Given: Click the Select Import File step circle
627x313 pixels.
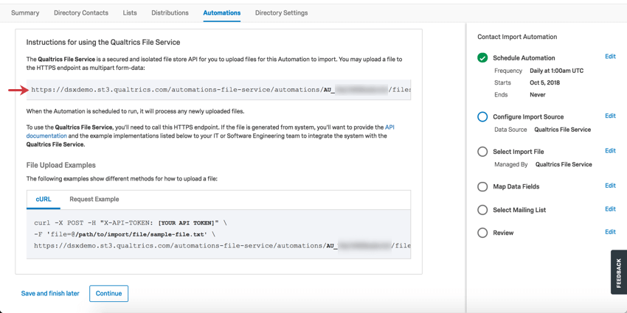Looking at the screenshot, I should [482, 152].
